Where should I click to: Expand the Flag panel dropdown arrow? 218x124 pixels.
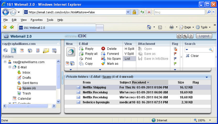(175, 70)
